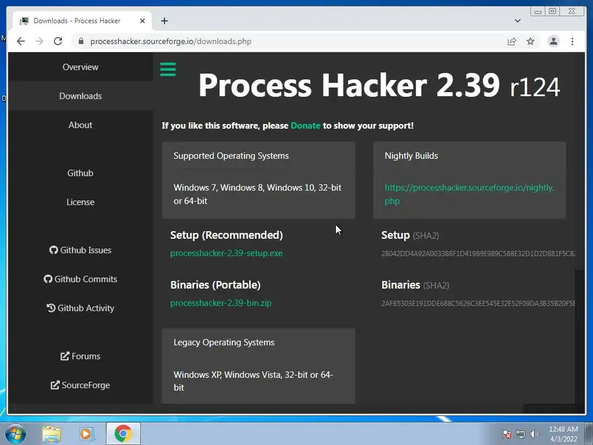Click the network tray icon
Viewport: 593px width, 445px height.
click(x=521, y=434)
